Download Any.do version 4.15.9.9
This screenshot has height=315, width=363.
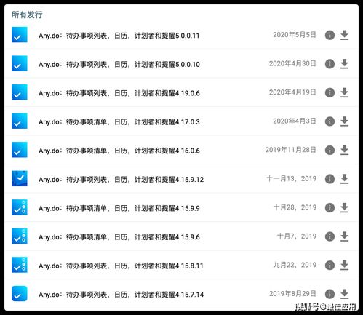344,207
